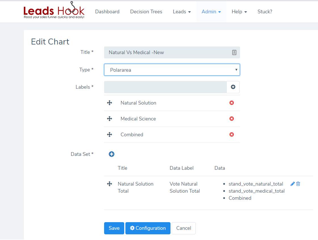The height and width of the screenshot is (240, 318).
Task: Save the chart changes
Action: (x=114, y=228)
